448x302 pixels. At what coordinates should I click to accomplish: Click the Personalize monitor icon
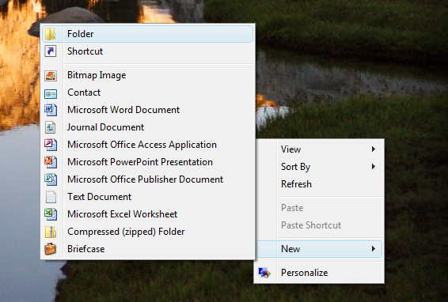tap(264, 273)
